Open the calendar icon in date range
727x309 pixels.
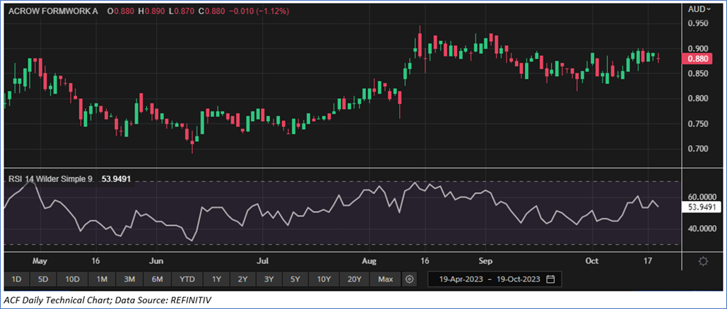coord(550,279)
